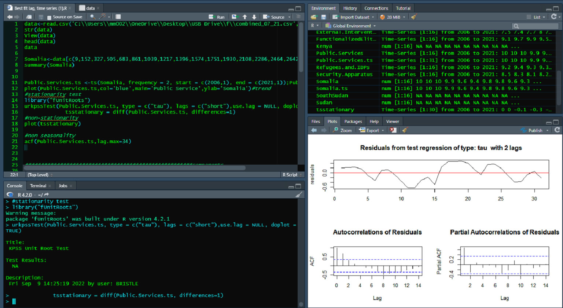
Task: Select the tsstationary variable row
Action: (432, 109)
